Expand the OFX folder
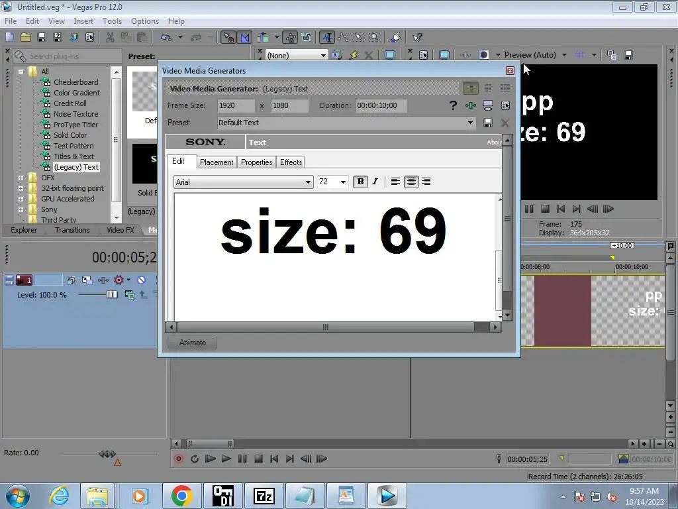Image resolution: width=678 pixels, height=509 pixels. [21, 178]
